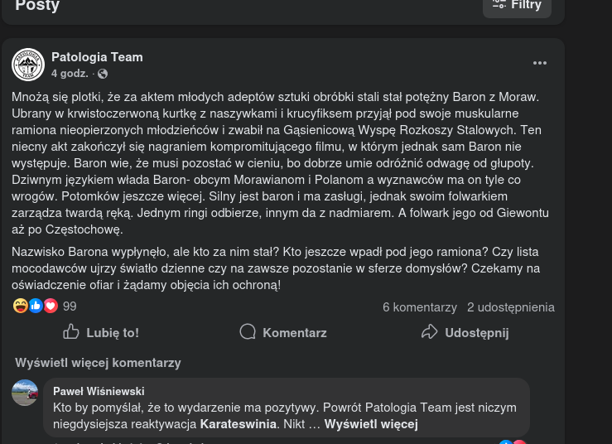Open the post timestamp 4 godz.
The height and width of the screenshot is (444, 612).
click(70, 74)
